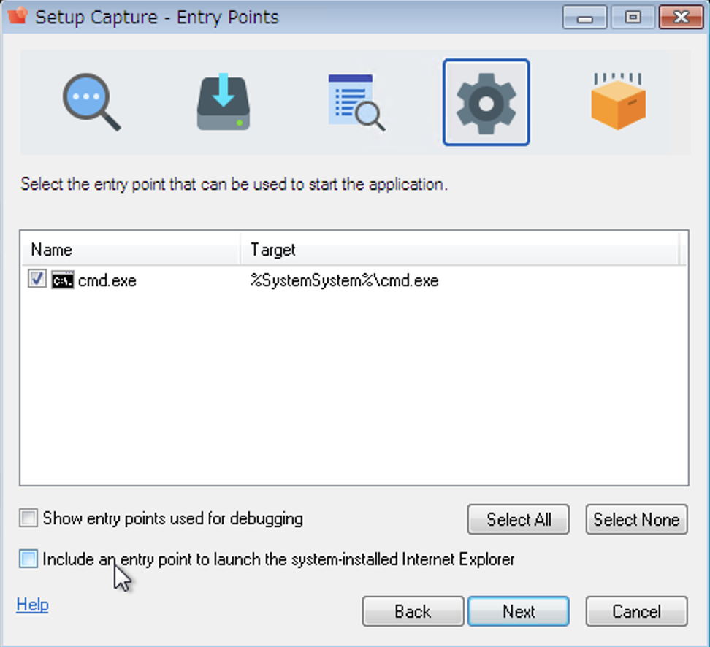The width and height of the screenshot is (710, 647).
Task: Close the Setup Capture window
Action: click(x=680, y=18)
